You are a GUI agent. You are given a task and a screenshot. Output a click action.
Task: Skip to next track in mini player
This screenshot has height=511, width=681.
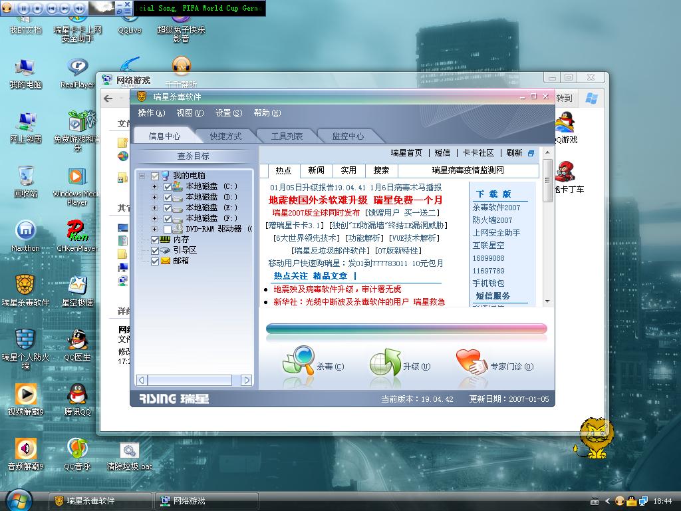click(x=66, y=8)
